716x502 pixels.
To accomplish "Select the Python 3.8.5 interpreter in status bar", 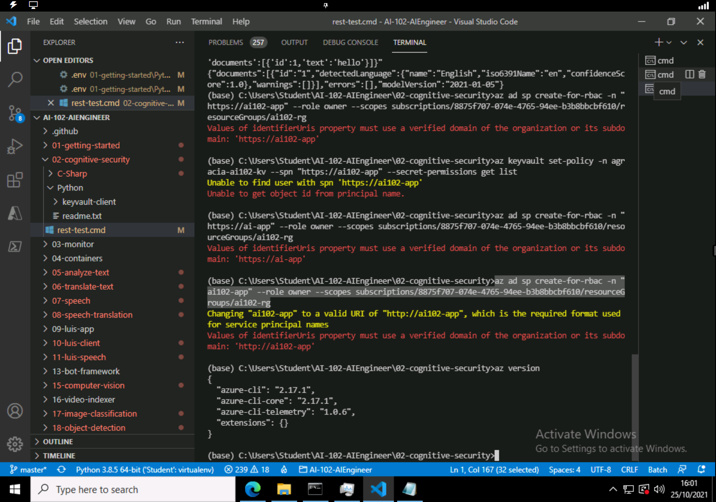I will pos(144,469).
